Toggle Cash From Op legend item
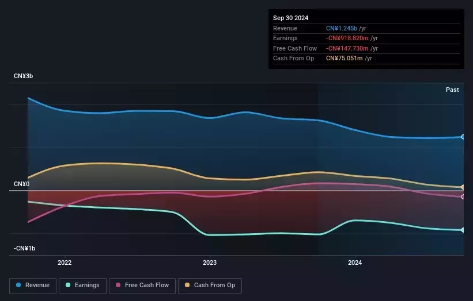 pos(210,285)
